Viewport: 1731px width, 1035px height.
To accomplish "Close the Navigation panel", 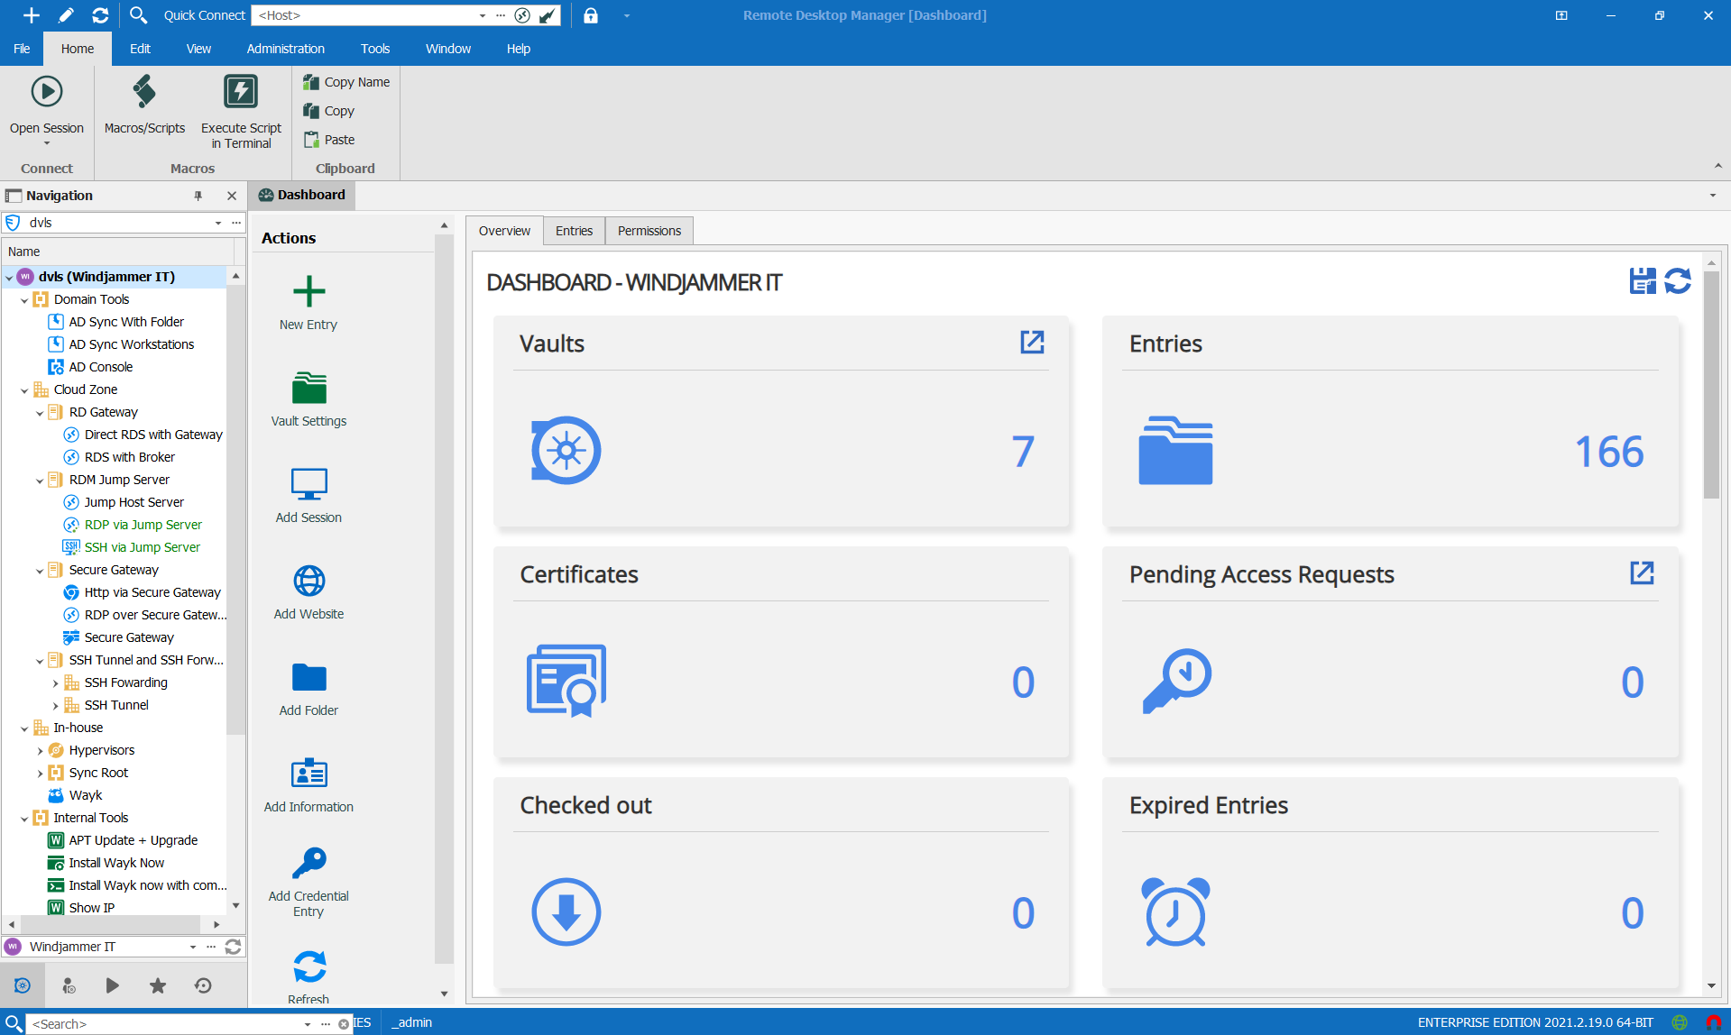I will pos(232,196).
